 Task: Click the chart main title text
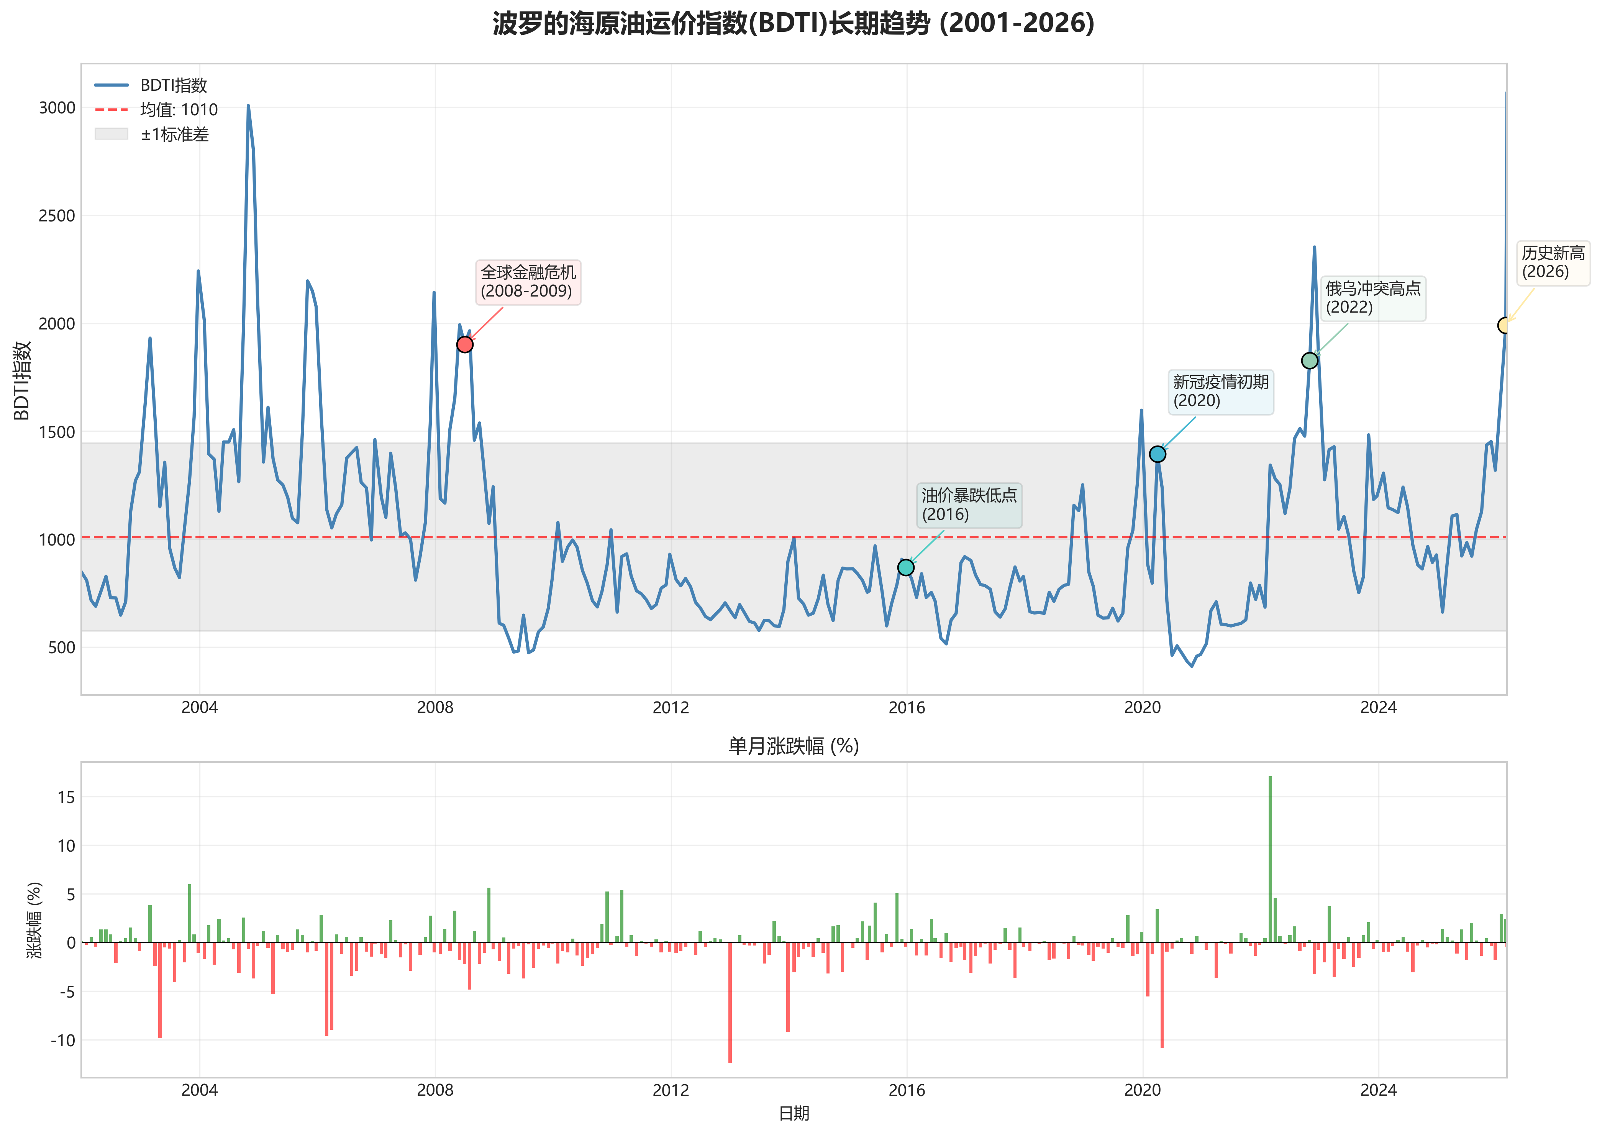click(793, 24)
